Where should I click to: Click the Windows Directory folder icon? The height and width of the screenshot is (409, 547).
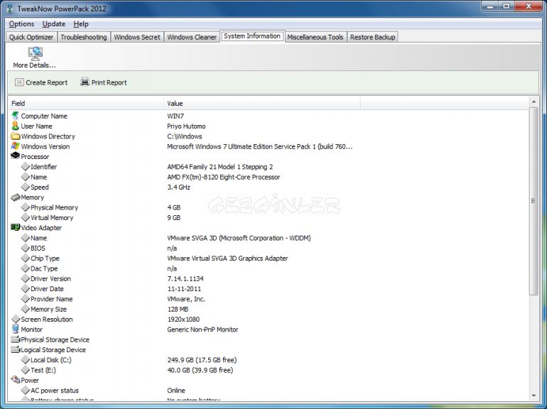point(15,136)
